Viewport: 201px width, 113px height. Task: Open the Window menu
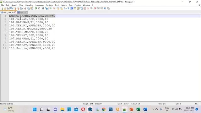click(x=86, y=5)
